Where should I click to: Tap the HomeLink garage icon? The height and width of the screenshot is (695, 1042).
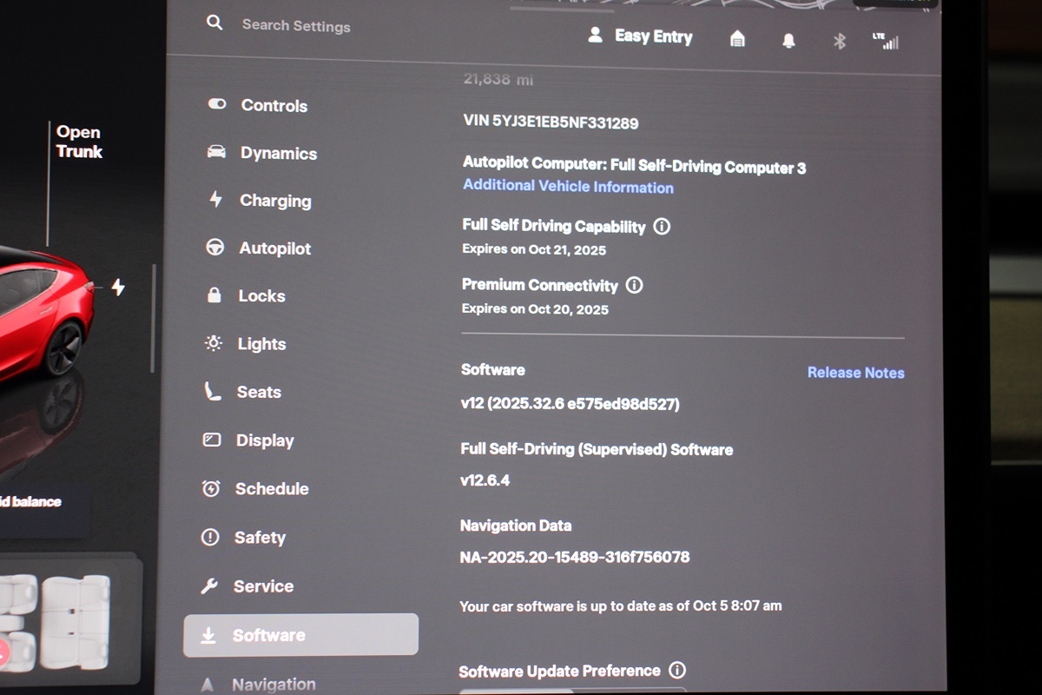point(737,39)
